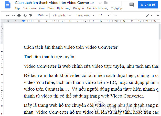Open the comments history icon
161x116 pixels.
tap(132, 5)
